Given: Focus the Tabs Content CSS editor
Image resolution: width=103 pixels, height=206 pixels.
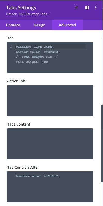Looking at the screenshot, I should click(x=50, y=144).
